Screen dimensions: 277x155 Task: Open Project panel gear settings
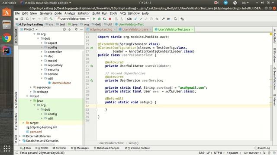click(x=76, y=29)
